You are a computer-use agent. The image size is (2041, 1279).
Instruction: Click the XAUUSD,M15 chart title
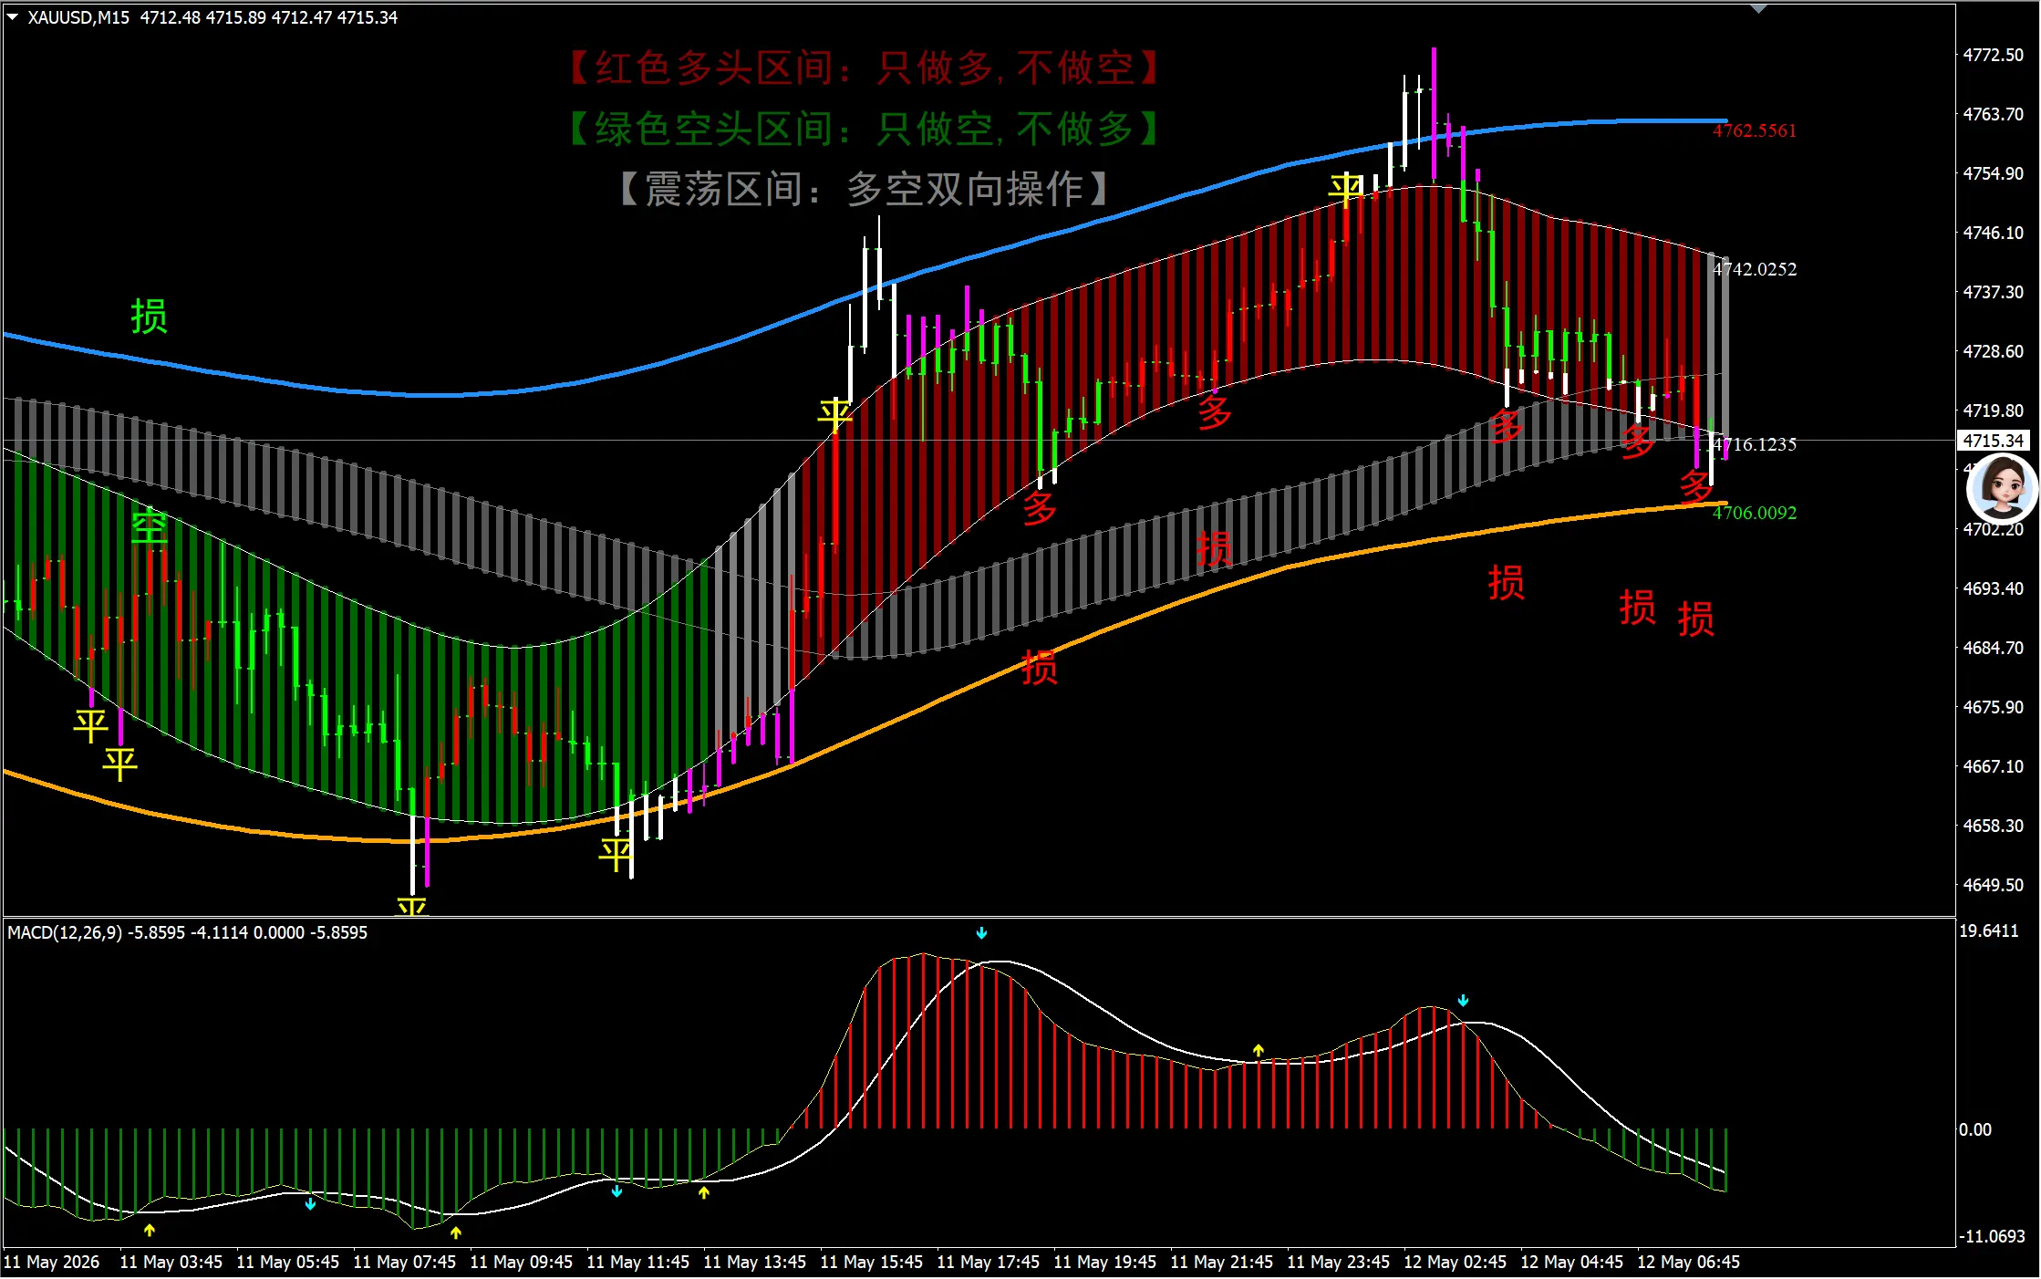78,17
